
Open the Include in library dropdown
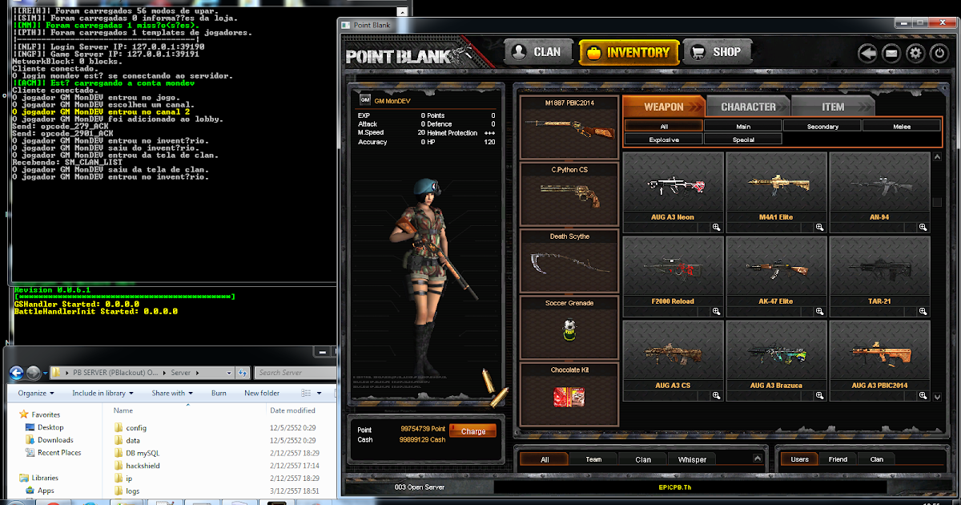(x=104, y=393)
